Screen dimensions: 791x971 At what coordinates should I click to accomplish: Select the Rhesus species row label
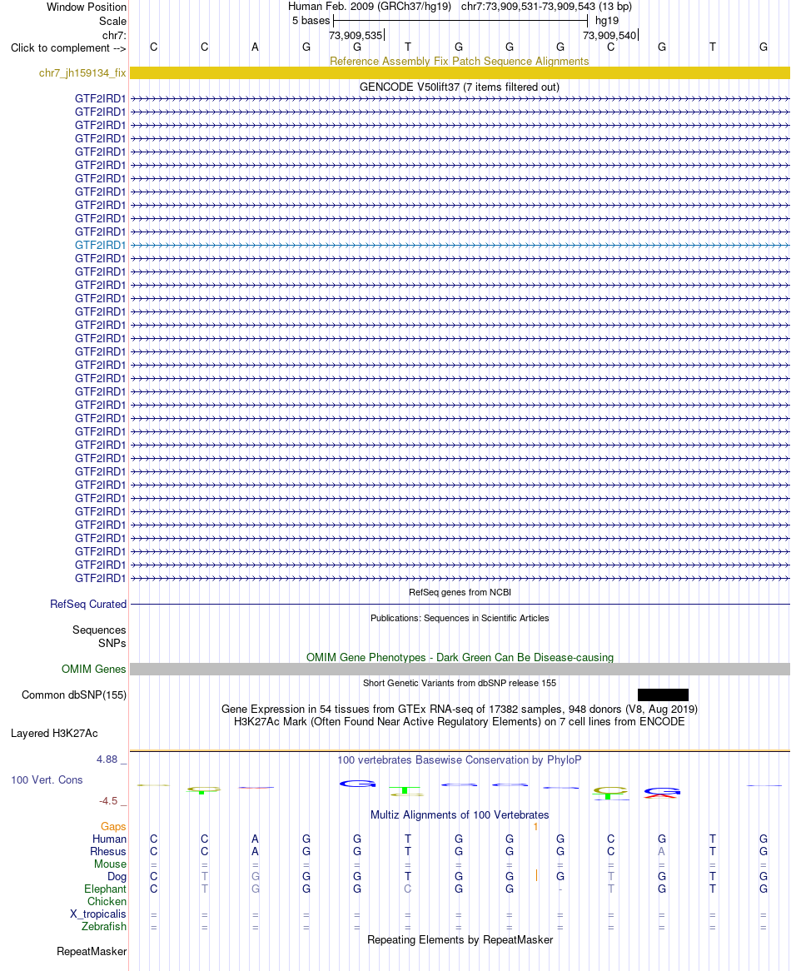click(108, 851)
